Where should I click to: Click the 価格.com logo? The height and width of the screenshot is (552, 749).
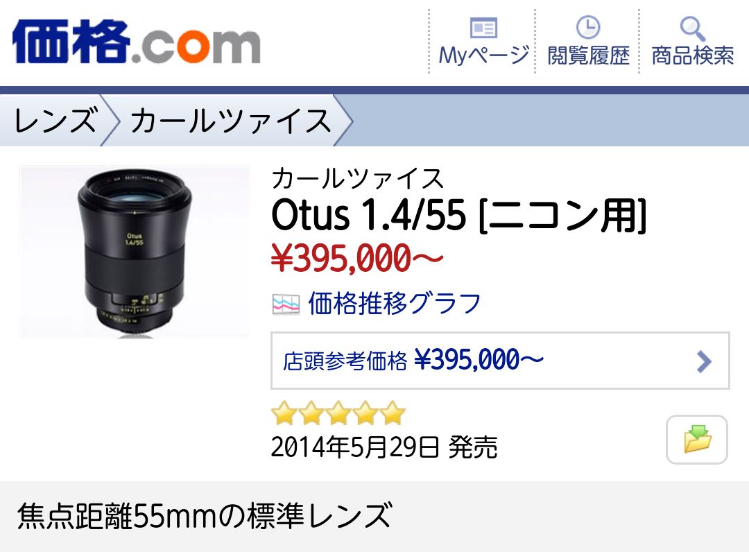(x=136, y=42)
